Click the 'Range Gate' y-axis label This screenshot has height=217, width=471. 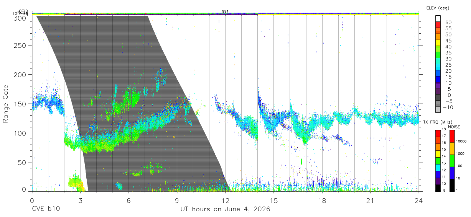6,104
